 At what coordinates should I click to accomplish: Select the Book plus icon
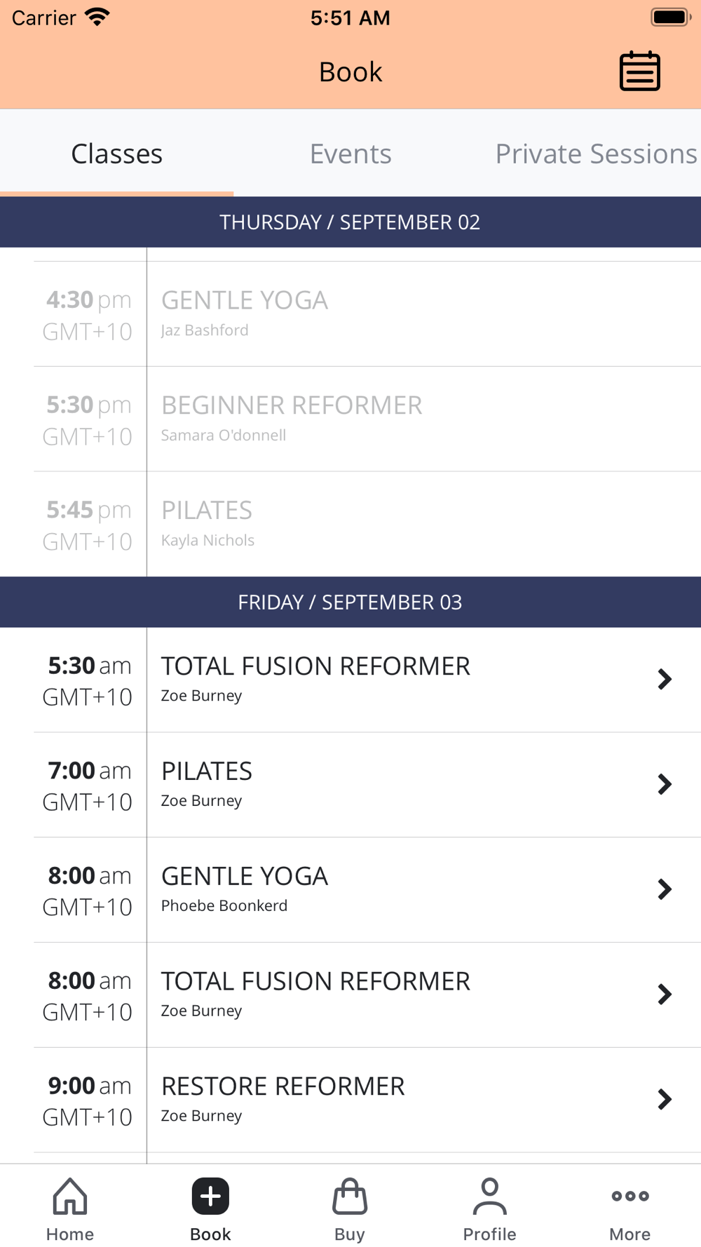click(210, 1196)
